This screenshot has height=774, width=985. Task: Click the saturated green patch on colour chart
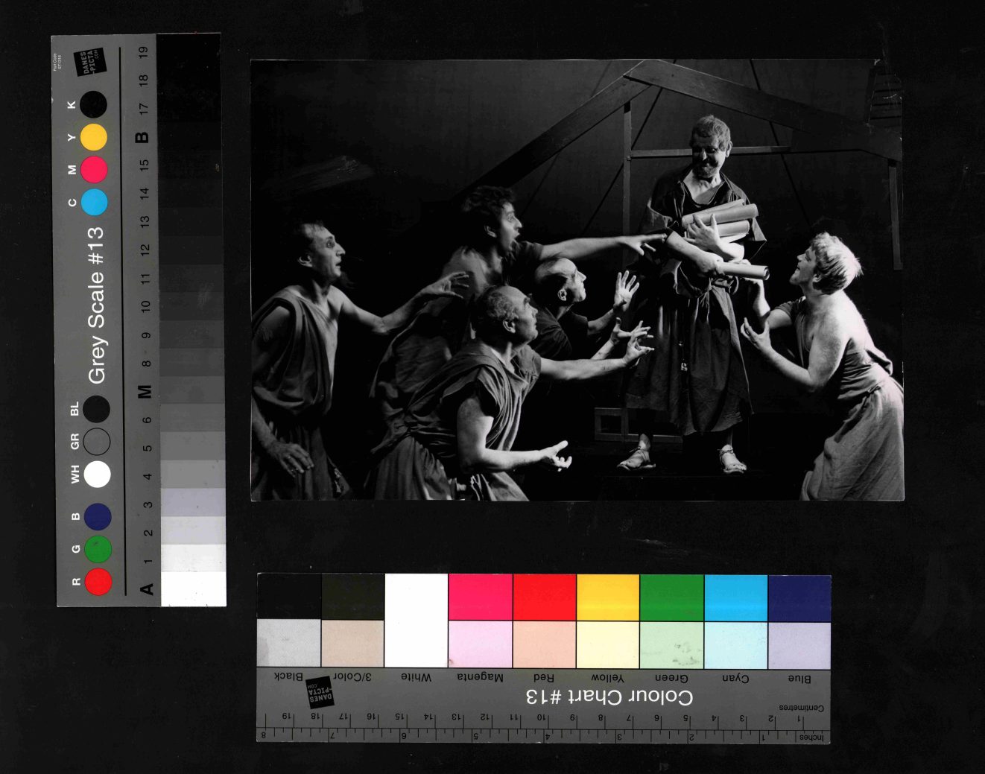[x=671, y=597]
